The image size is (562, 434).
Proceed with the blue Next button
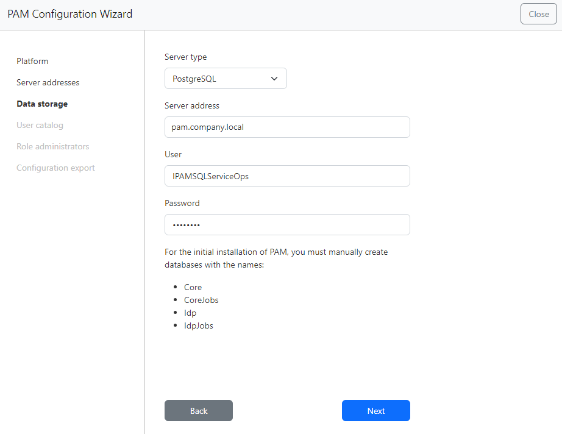pyautogui.click(x=375, y=411)
